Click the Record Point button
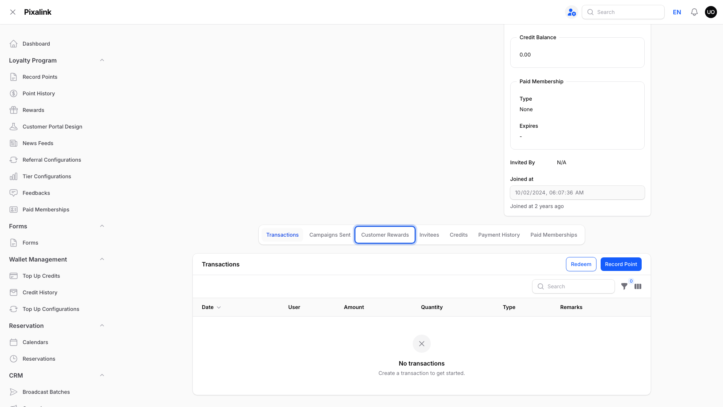 point(621,264)
